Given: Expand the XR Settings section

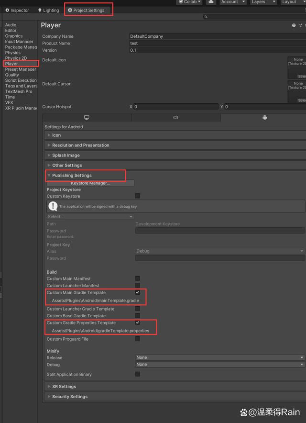Looking at the screenshot, I should 175,387.
